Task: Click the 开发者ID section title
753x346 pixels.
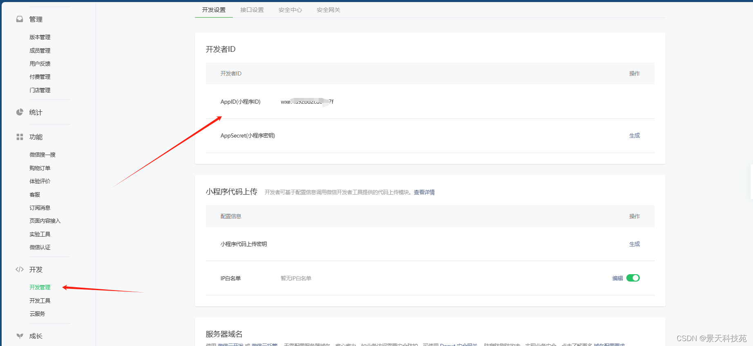Action: click(x=221, y=49)
